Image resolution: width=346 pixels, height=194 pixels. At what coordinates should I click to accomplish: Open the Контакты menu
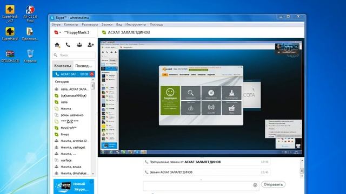(x=71, y=25)
